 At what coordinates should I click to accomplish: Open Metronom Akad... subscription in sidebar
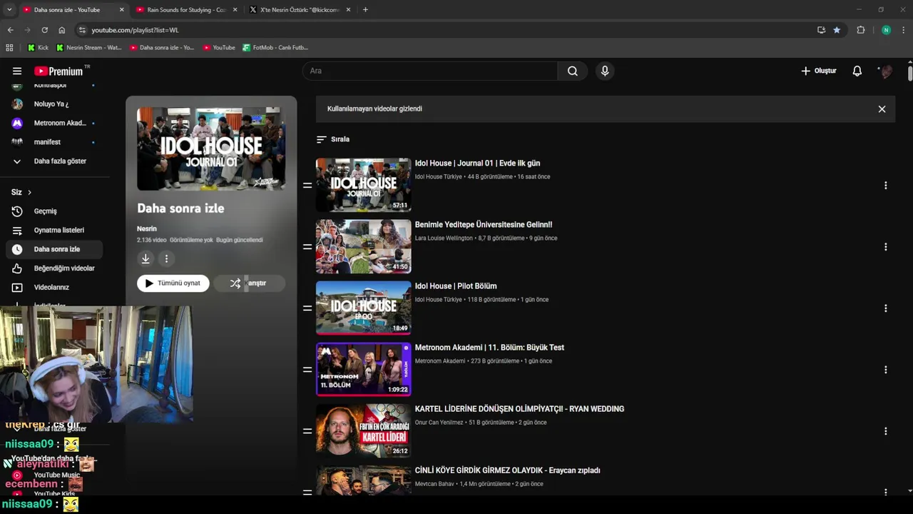54,123
